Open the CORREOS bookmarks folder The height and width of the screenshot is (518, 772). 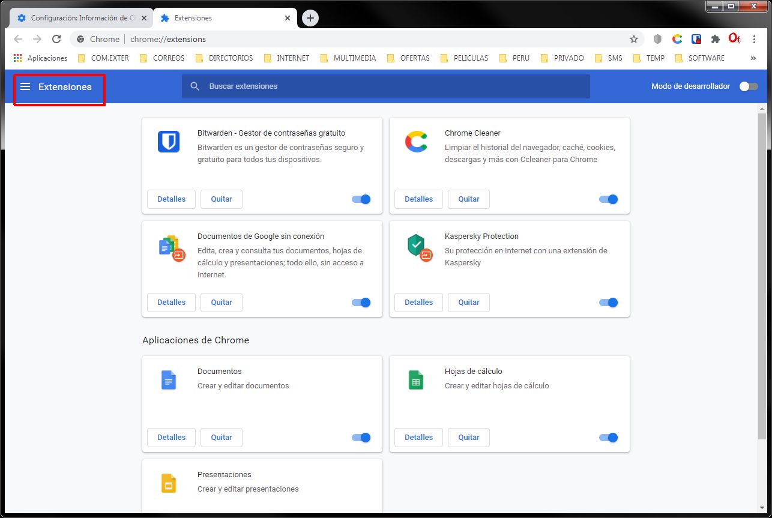[162, 58]
